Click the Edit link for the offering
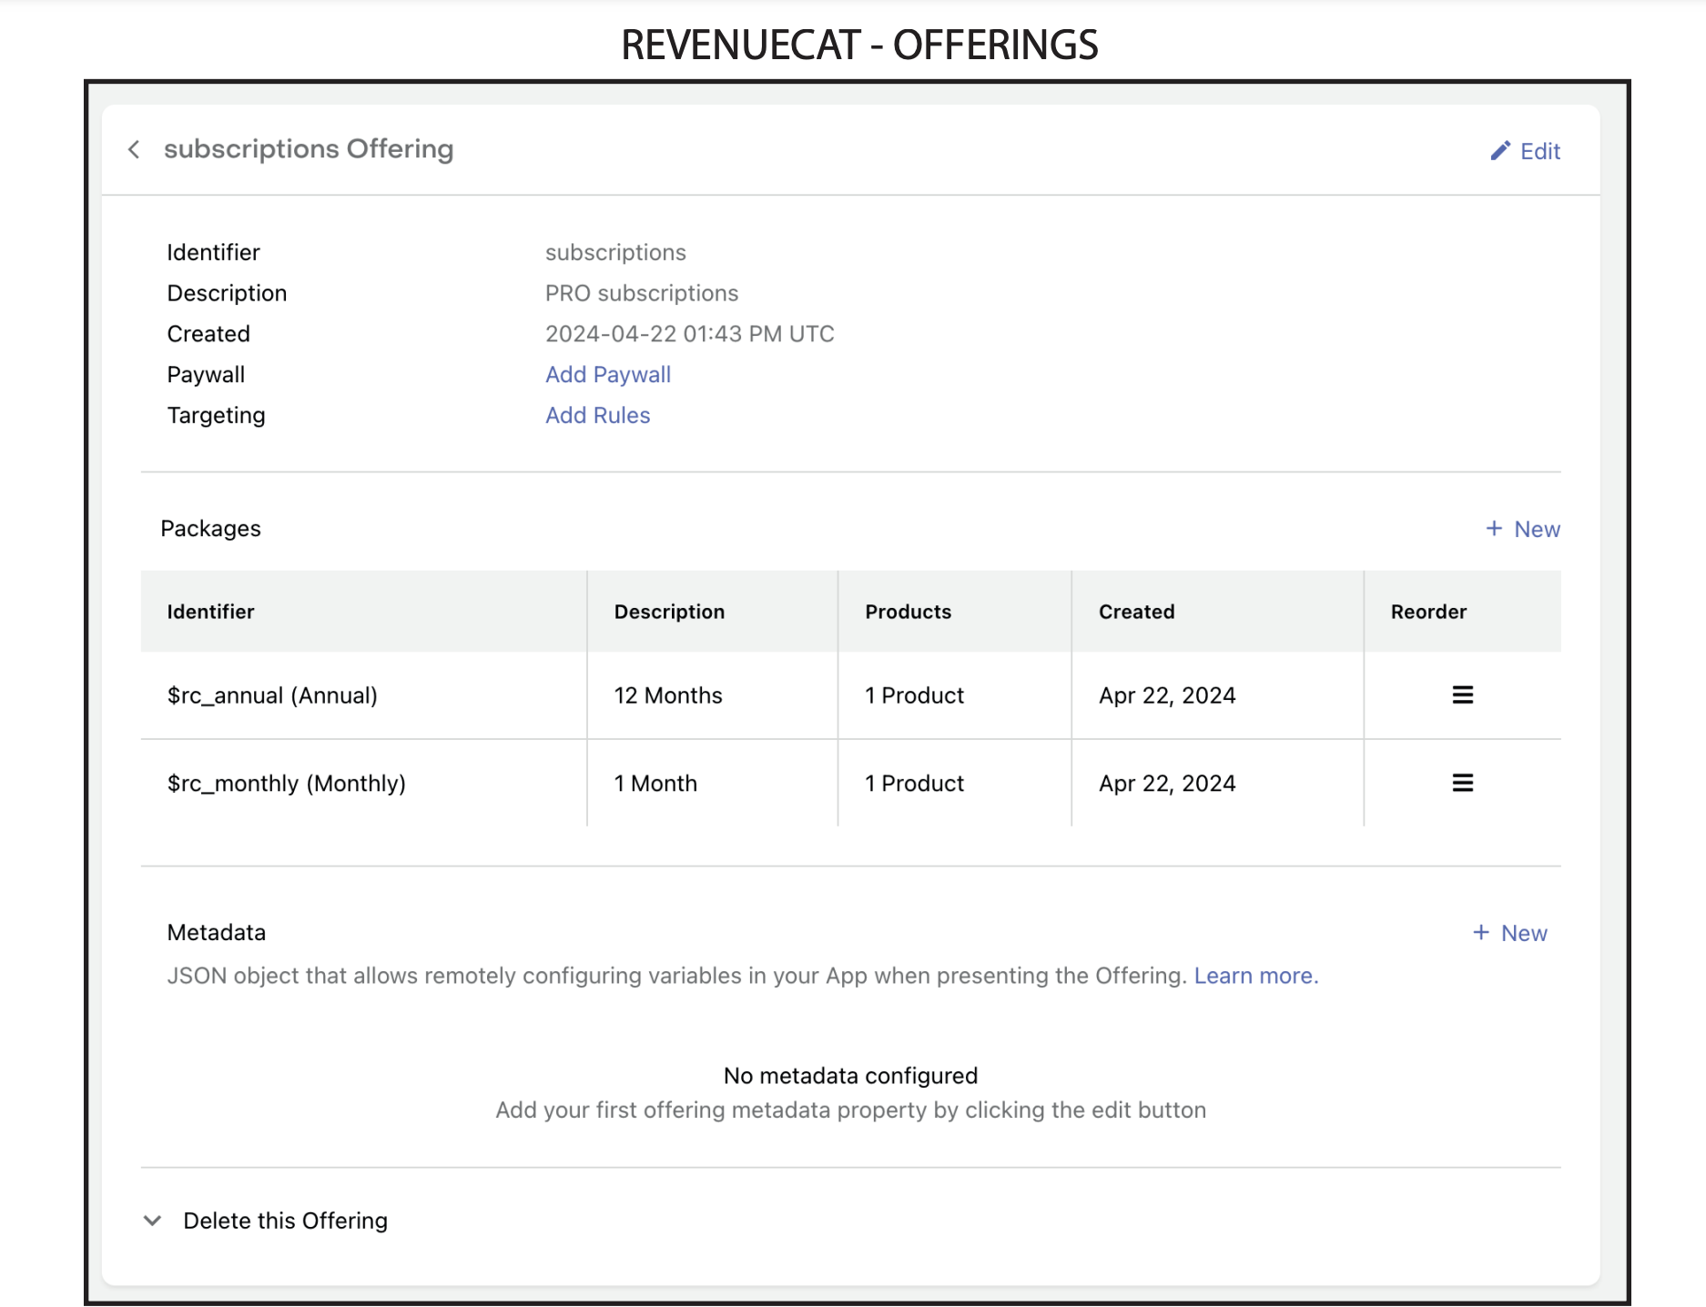 click(1540, 151)
